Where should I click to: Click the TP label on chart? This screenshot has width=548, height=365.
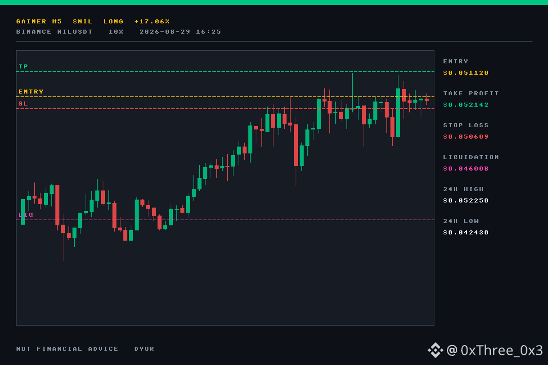click(x=23, y=66)
